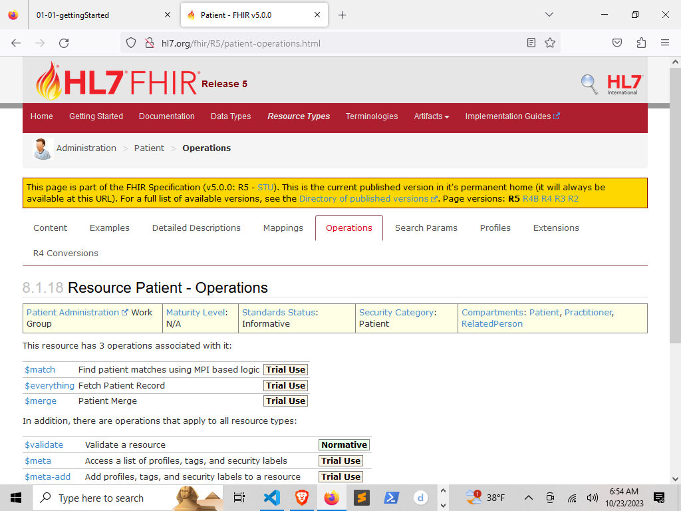Close the Patient FHIR browser tab
This screenshot has width=681, height=511.
pyautogui.click(x=317, y=15)
